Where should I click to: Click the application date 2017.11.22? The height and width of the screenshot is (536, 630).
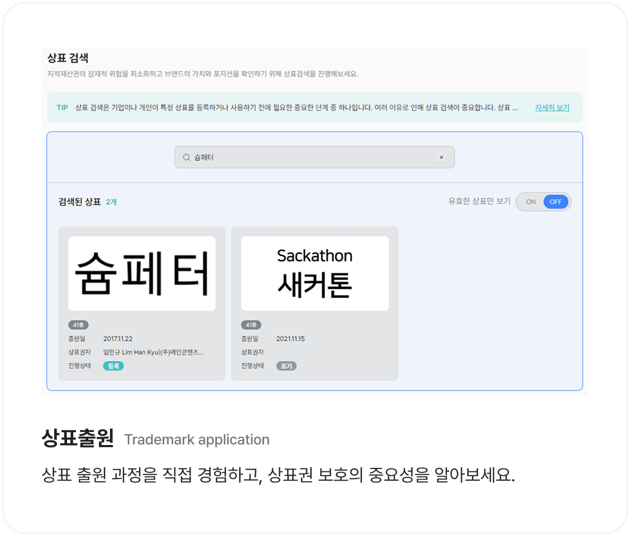118,339
